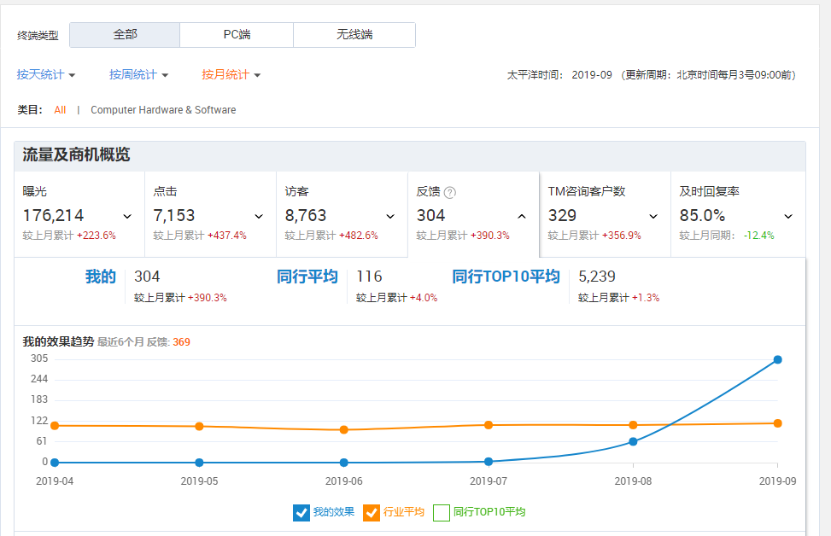This screenshot has height=536, width=831.
Task: Choose Computer Hardware & Software category
Action: [163, 110]
